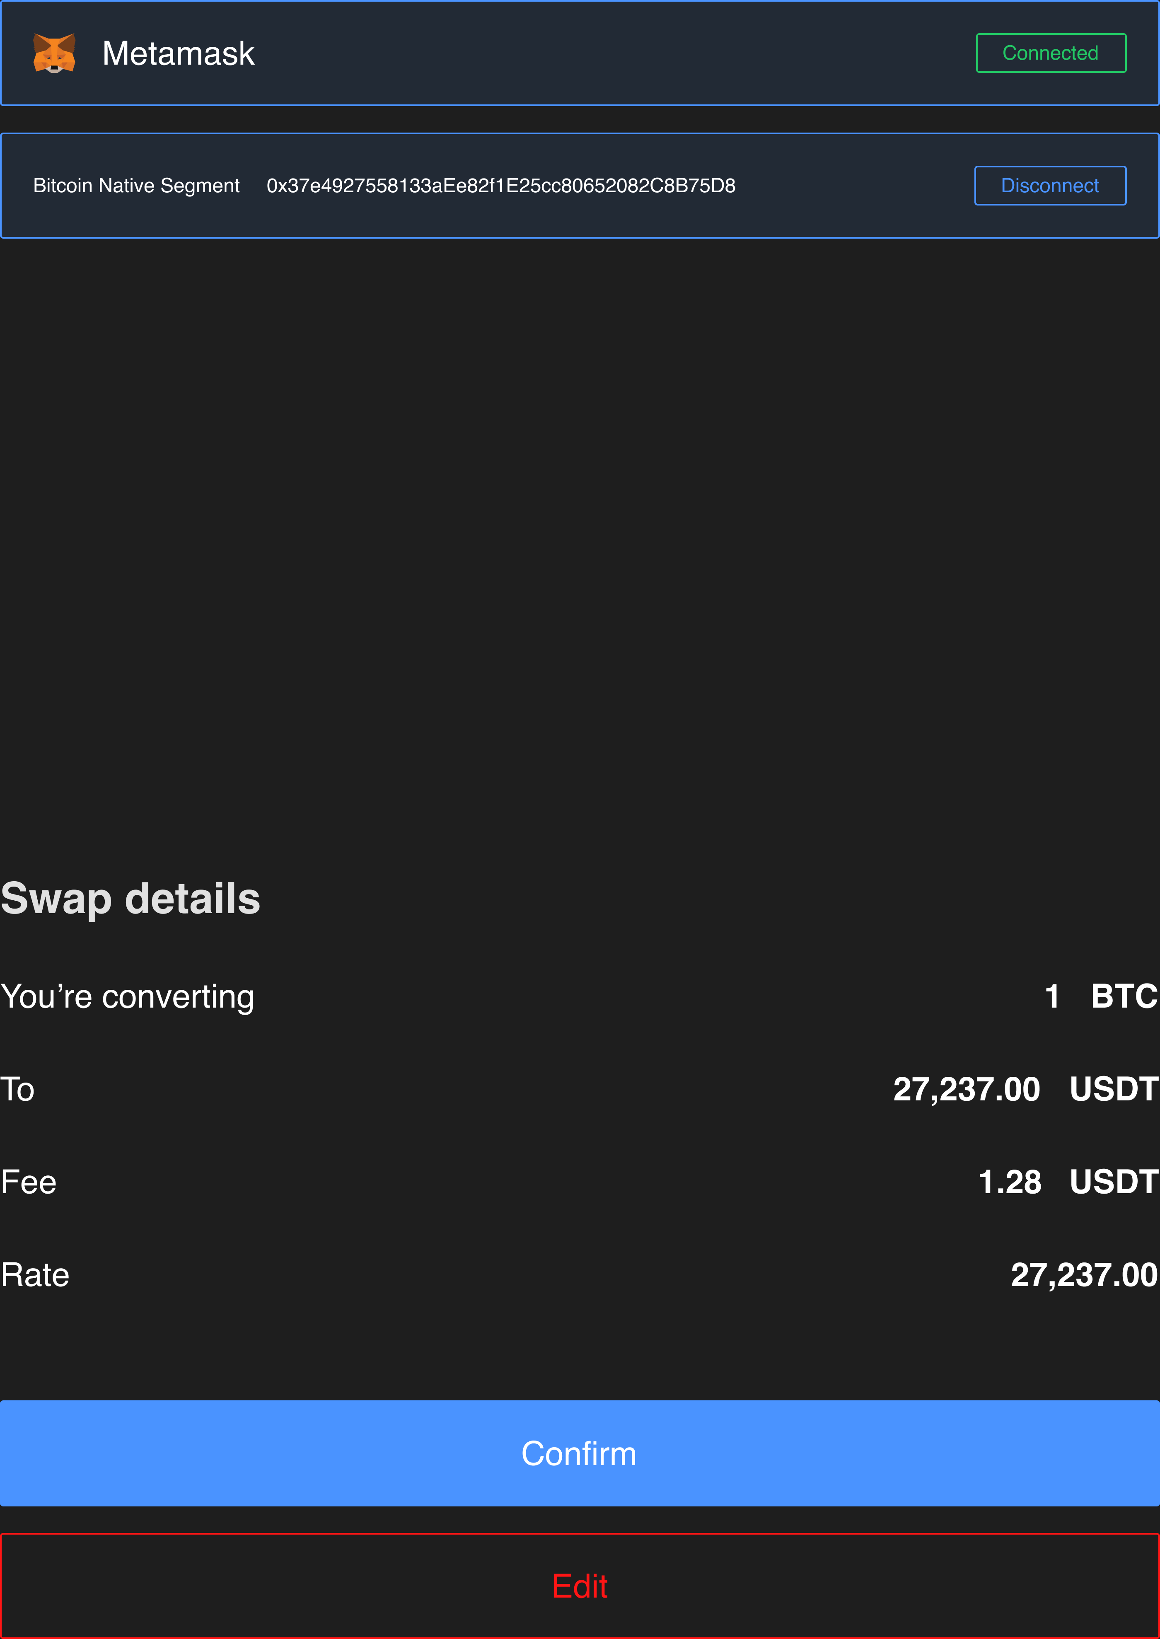Select the 27,237.00 rate value
The image size is (1160, 1639).
click(x=1084, y=1276)
